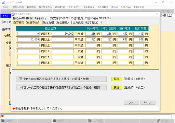175x123 pixels.
Task: Click the first-row 他行文書 fee field 432
Action: point(139,34)
